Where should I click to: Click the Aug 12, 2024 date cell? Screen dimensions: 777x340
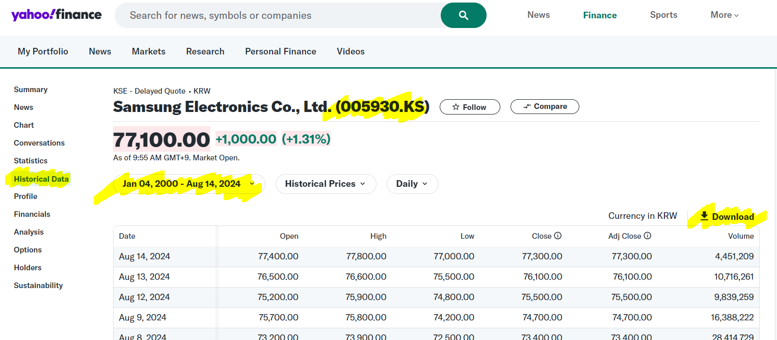click(x=145, y=297)
